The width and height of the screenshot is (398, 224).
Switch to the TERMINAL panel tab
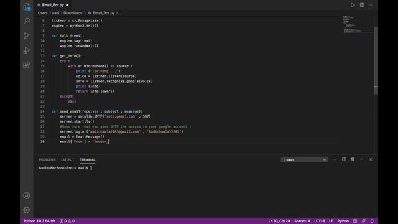pos(87,159)
